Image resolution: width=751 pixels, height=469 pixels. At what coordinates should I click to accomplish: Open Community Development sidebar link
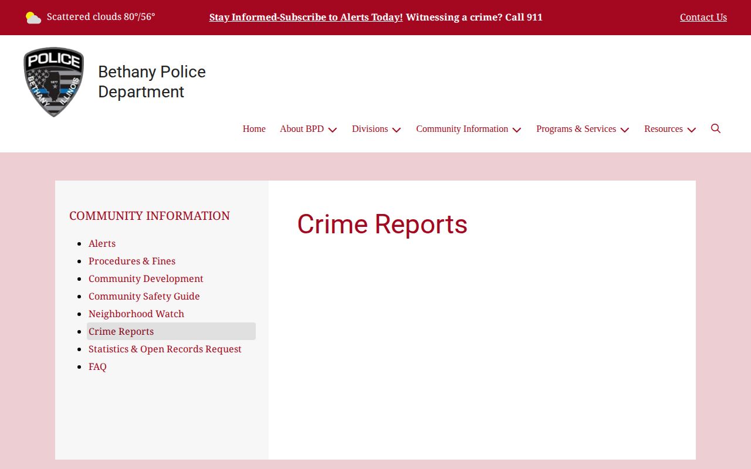146,278
